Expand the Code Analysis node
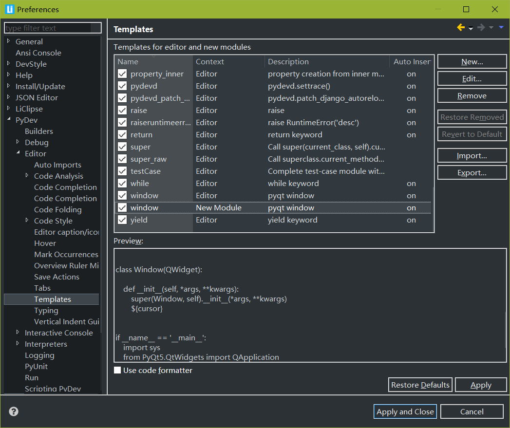This screenshot has height=428, width=510. click(x=27, y=175)
